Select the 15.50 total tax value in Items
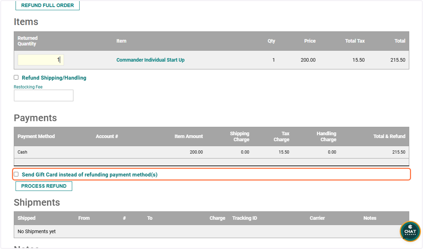The image size is (423, 249). pos(358,60)
